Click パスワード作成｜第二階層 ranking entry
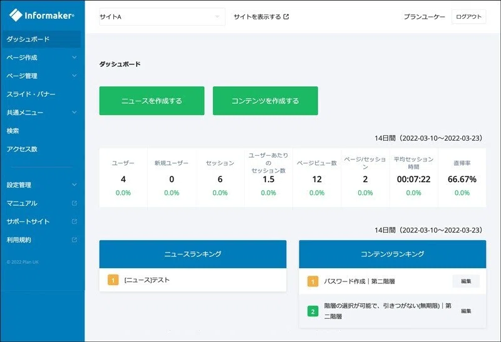501x342 pixels. point(359,281)
